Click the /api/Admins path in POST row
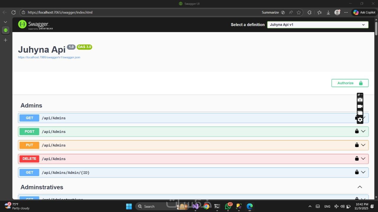 point(54,132)
